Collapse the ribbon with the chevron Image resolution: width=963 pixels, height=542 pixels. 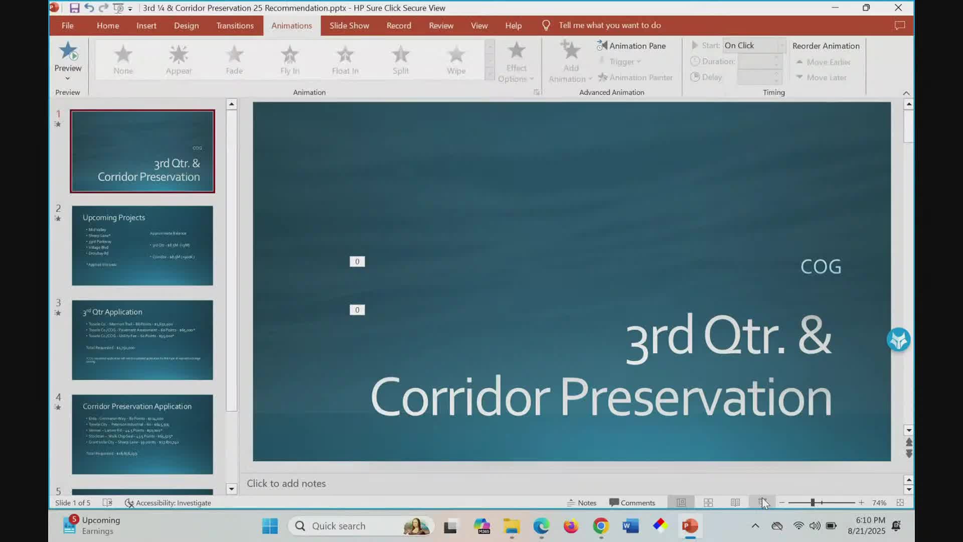906,93
